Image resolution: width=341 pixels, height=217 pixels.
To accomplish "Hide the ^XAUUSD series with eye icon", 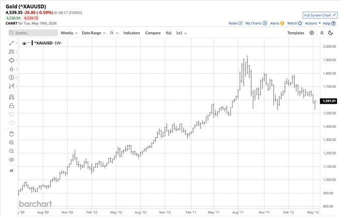I will click(24, 43).
